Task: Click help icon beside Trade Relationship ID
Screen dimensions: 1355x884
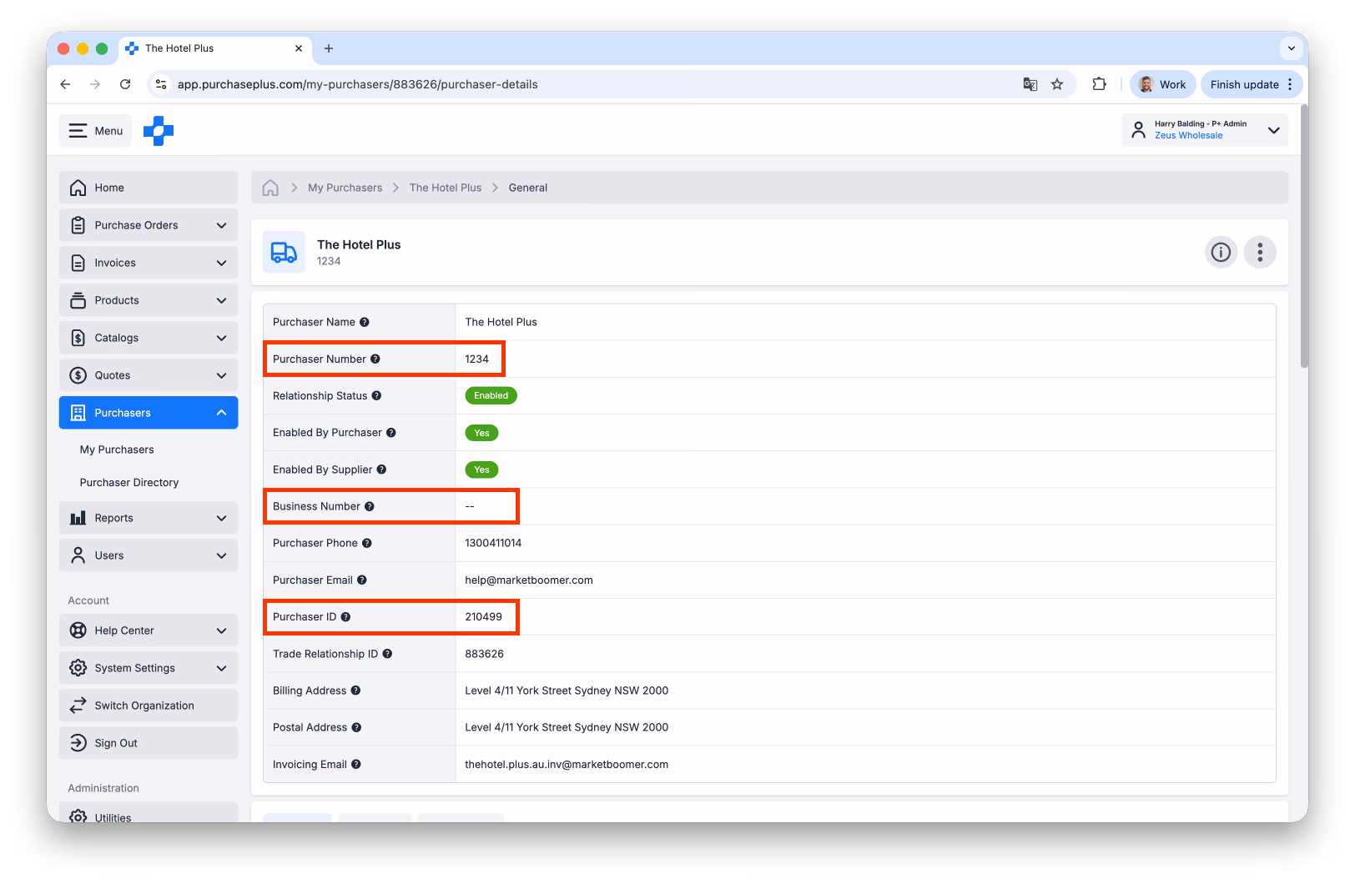Action: [387, 654]
